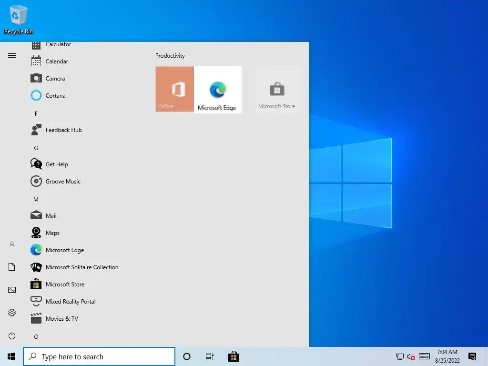Open Cortana circle on the taskbar
Screen dimensions: 488x366
coord(187,356)
